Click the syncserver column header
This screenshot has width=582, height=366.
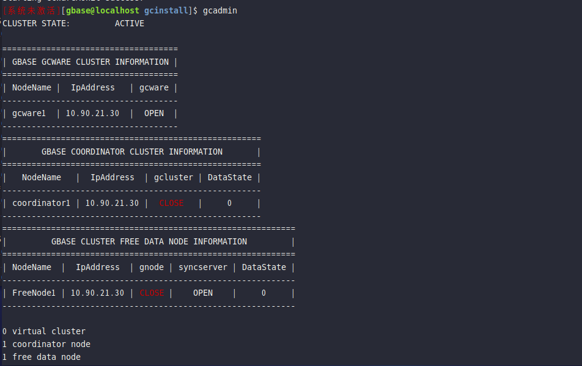[203, 267]
